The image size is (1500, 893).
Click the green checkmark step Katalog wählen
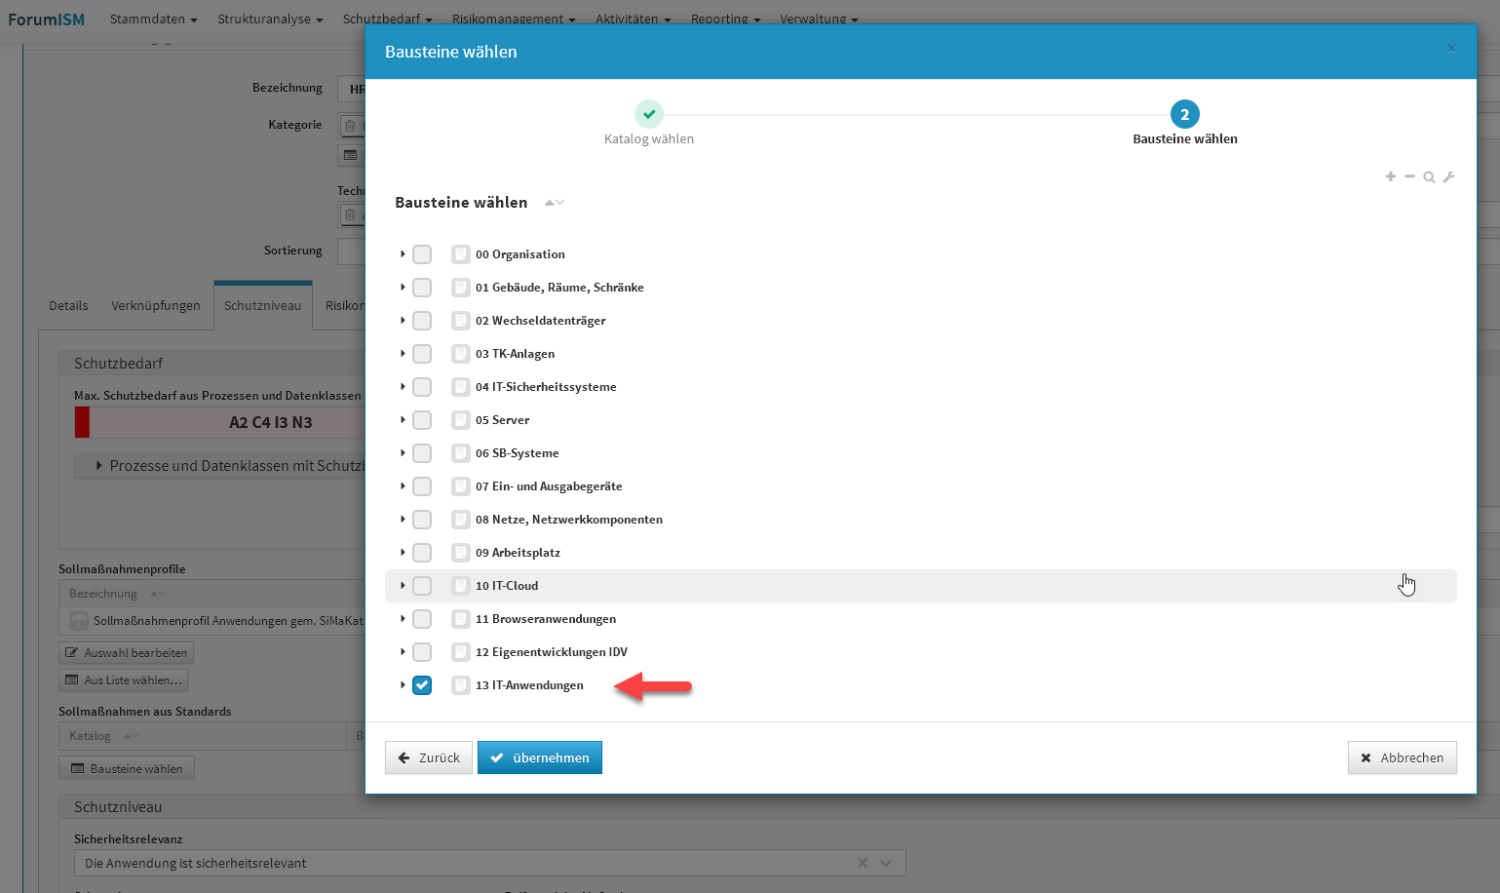pyautogui.click(x=649, y=114)
